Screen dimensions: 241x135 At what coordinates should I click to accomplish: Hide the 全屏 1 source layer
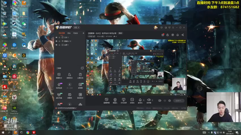56,45
